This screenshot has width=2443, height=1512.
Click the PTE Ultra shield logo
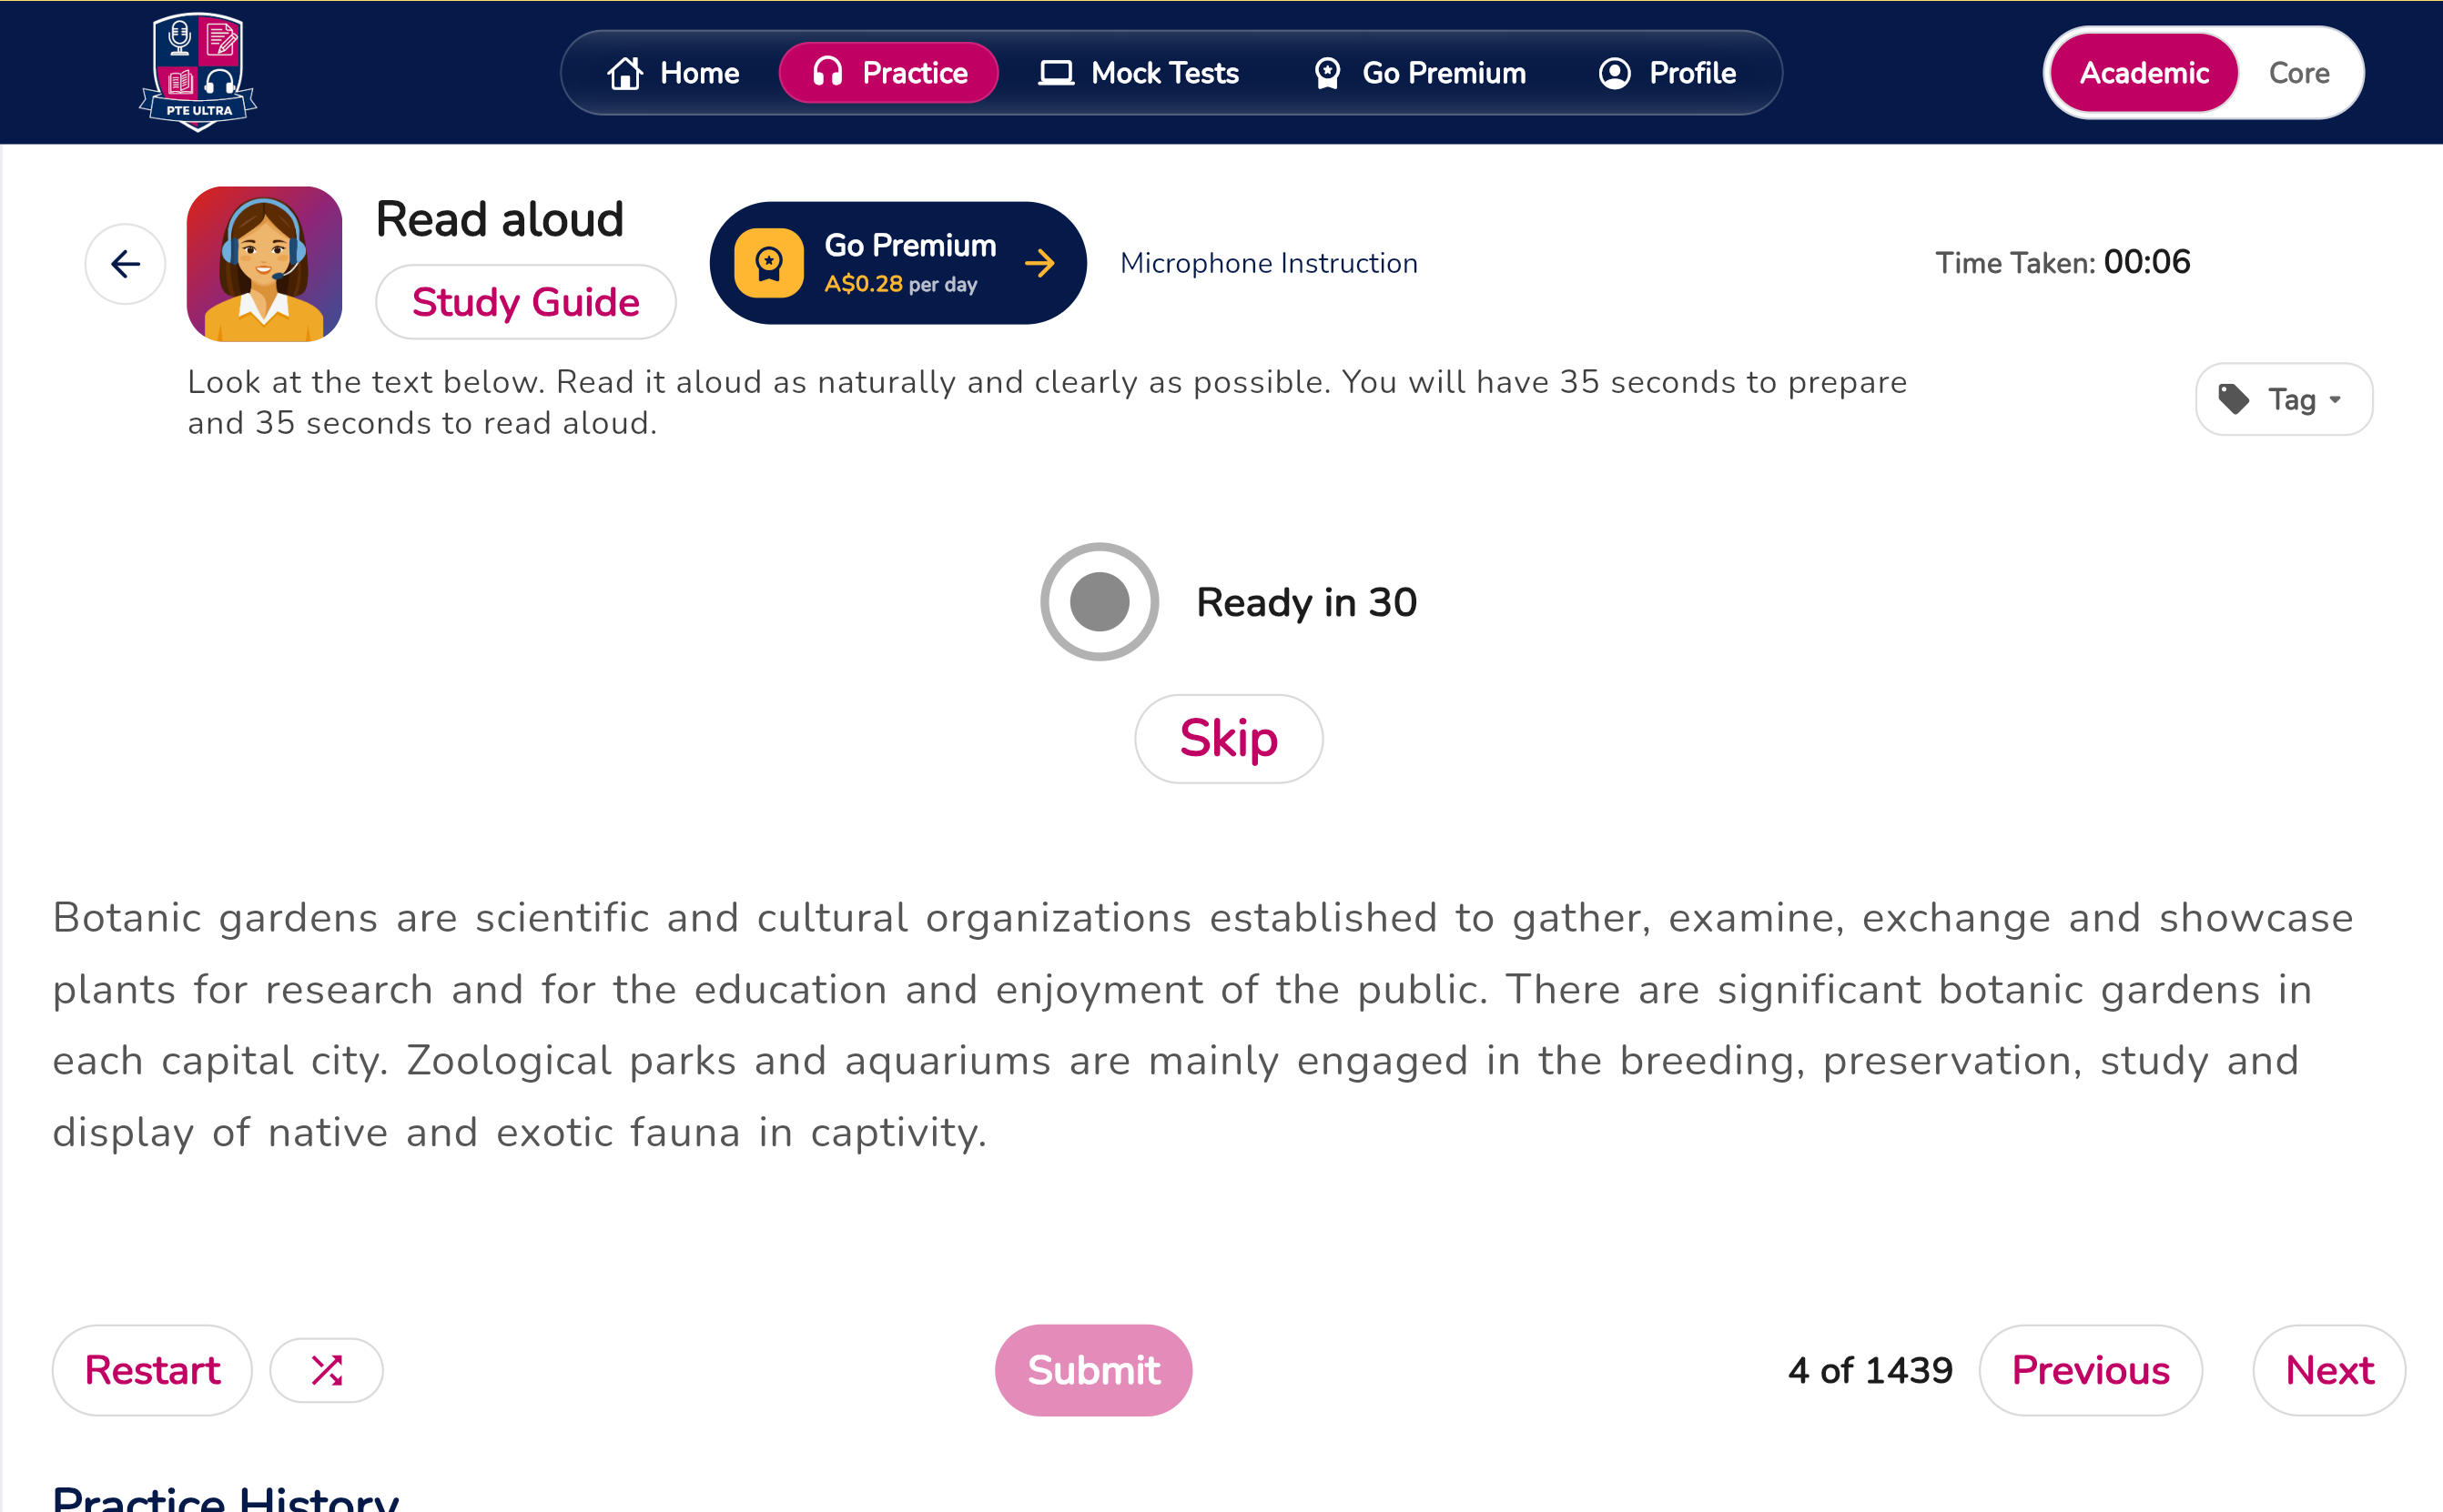point(198,72)
